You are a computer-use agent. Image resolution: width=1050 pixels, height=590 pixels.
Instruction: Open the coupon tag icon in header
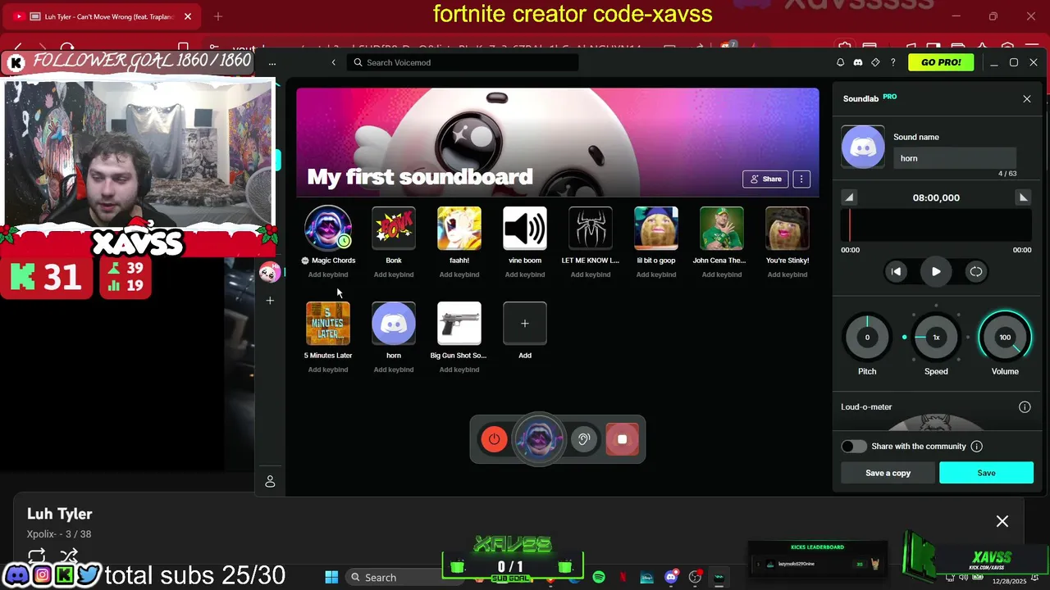click(x=875, y=62)
